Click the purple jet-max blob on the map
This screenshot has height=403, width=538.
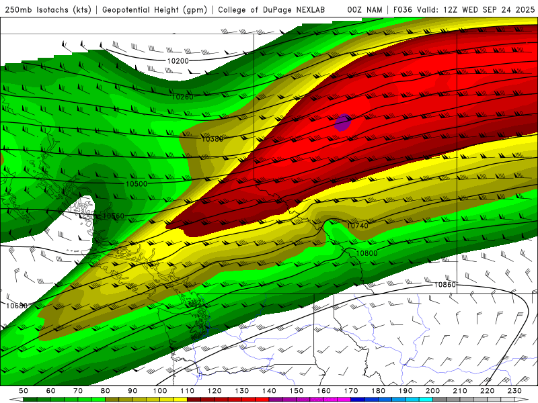[343, 123]
